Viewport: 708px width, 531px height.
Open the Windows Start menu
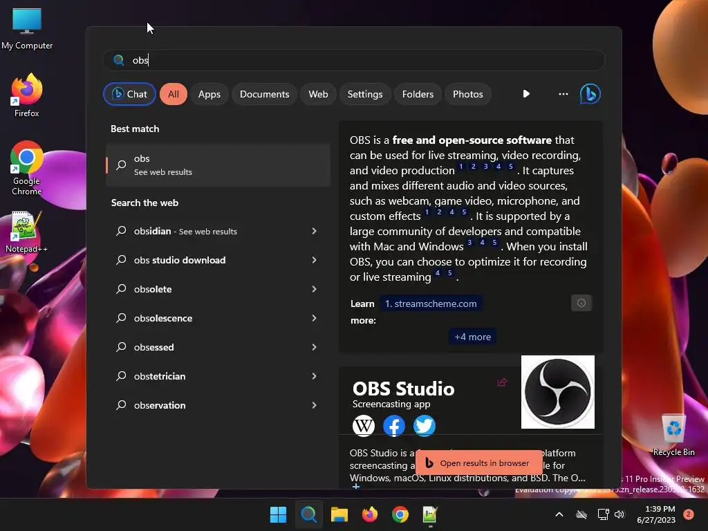pyautogui.click(x=278, y=514)
